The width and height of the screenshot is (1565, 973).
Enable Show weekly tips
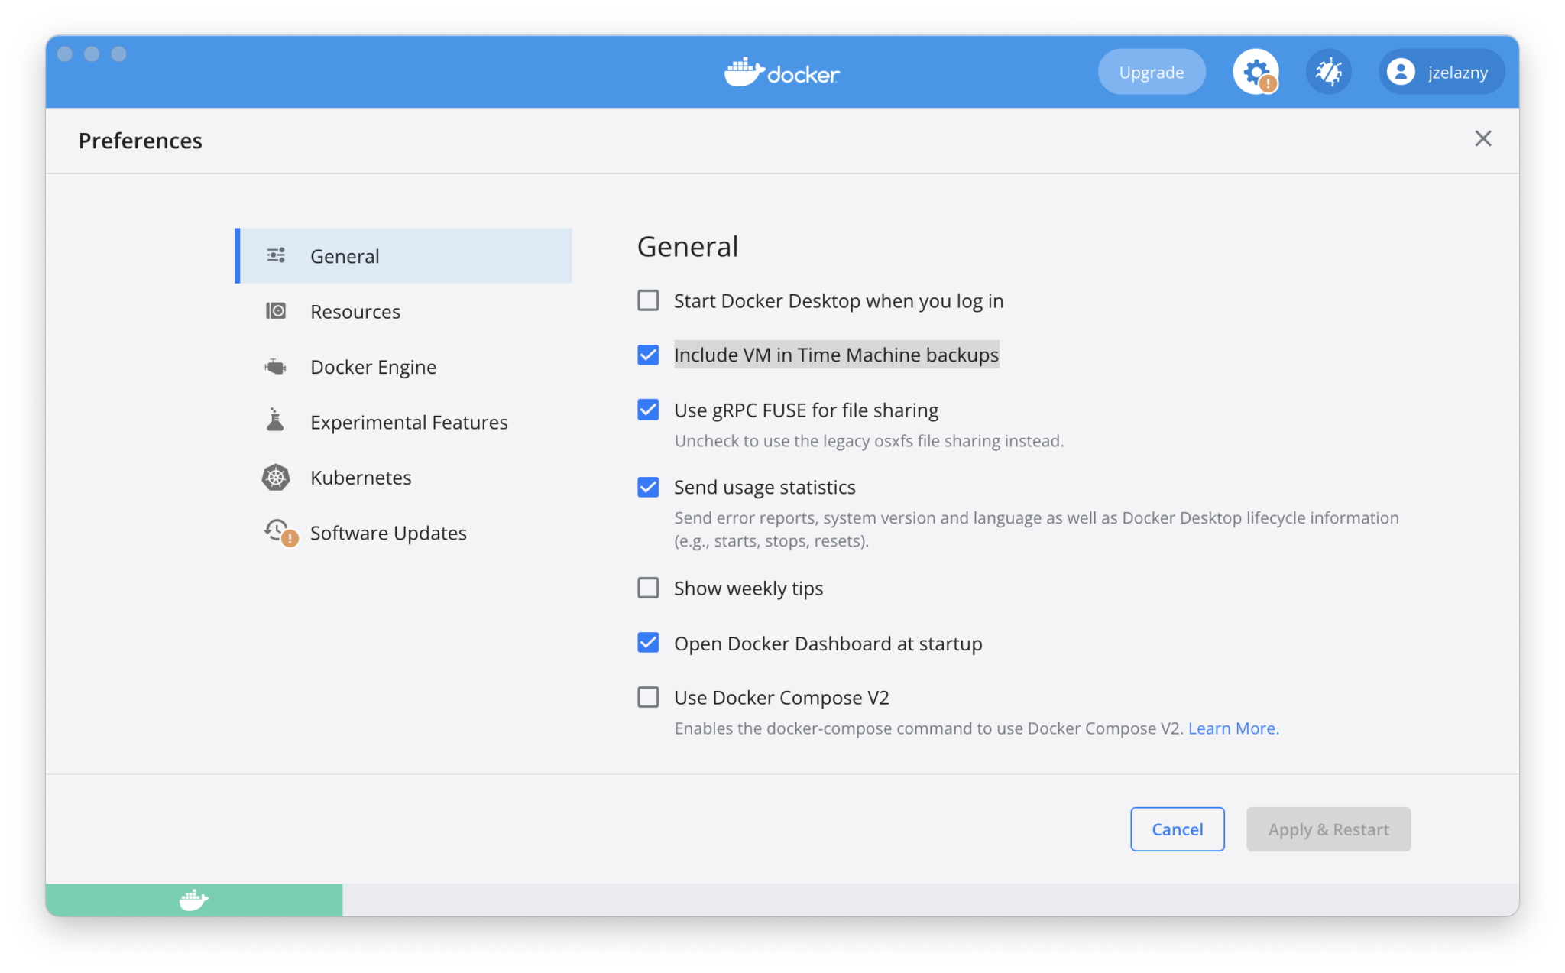(x=647, y=588)
